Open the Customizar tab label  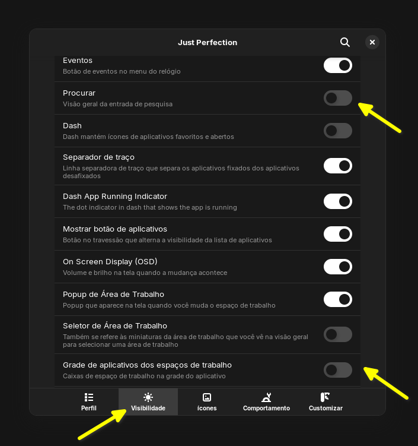pos(326,408)
